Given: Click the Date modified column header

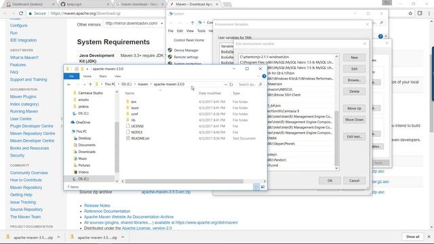Looking at the screenshot, I should point(210,94).
